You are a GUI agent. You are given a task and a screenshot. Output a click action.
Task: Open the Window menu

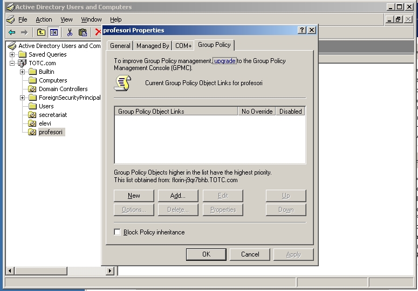pos(91,19)
